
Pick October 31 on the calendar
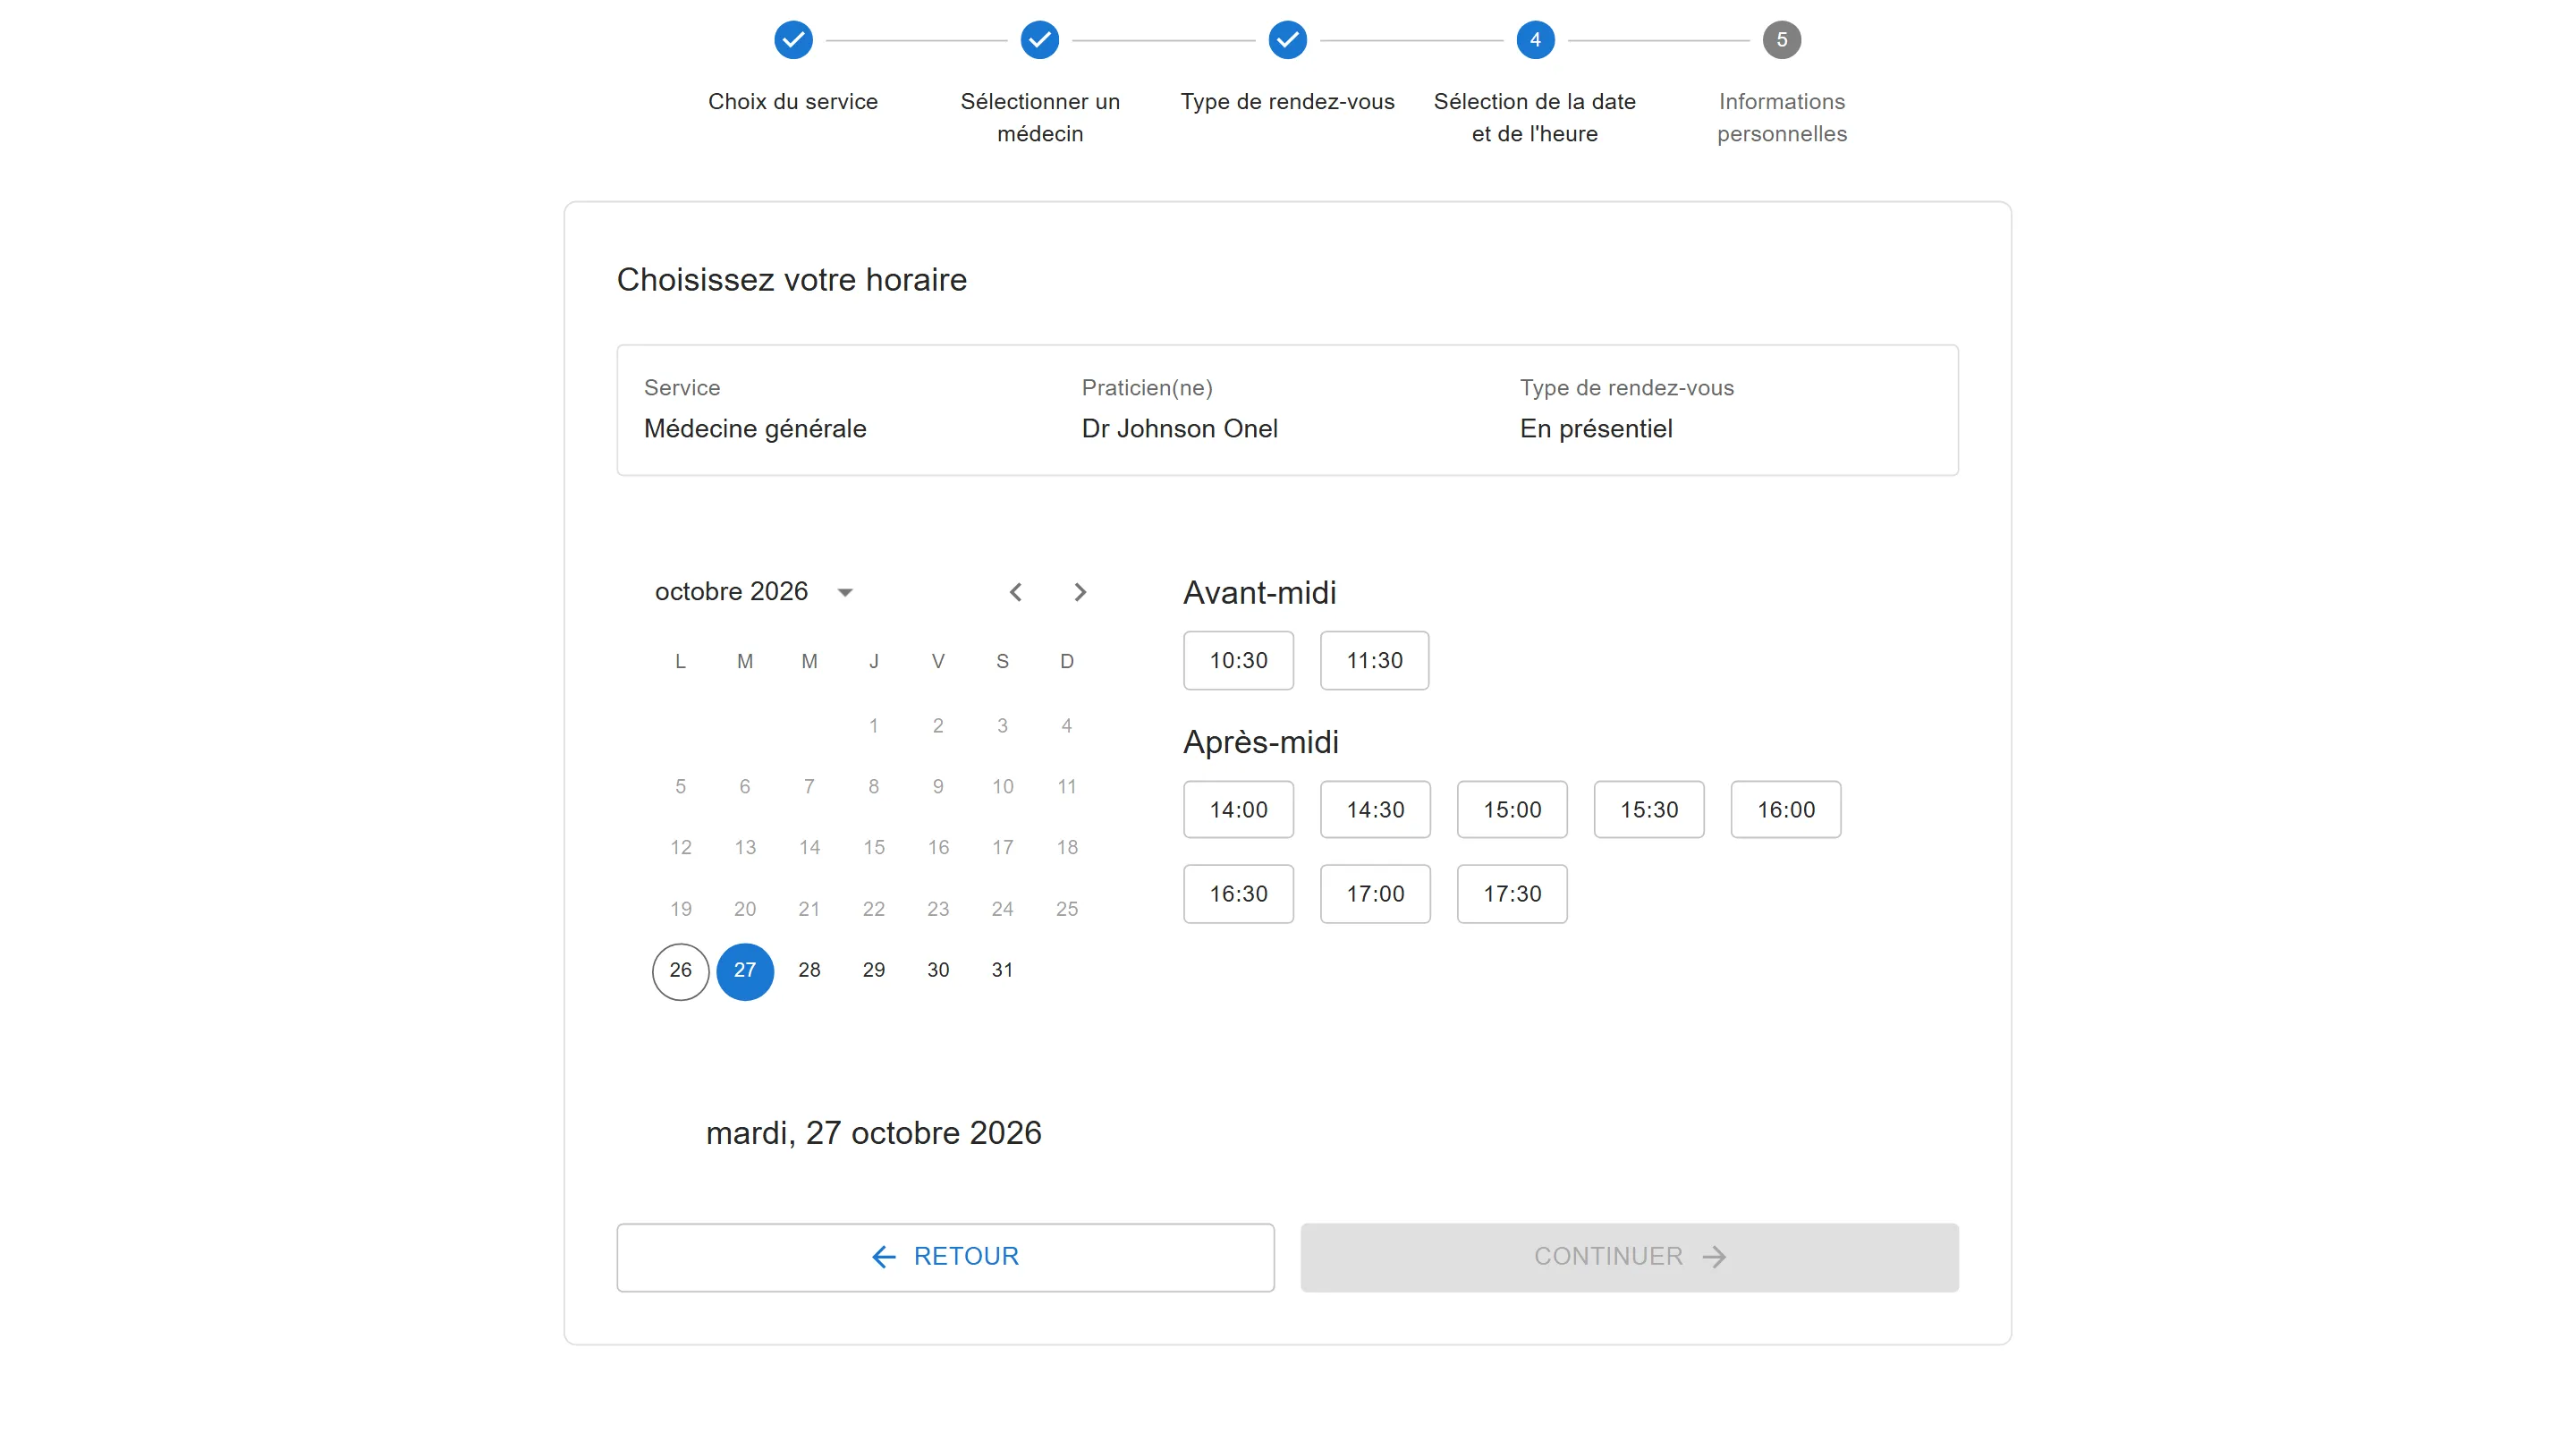1002,971
